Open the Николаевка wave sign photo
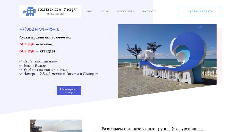This screenshot has width=236, height=132. [x=167, y=61]
